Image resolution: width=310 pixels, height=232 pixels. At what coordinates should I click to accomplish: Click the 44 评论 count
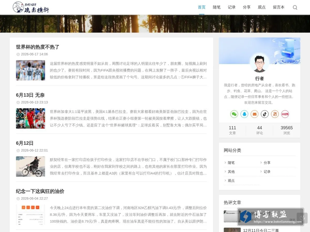coord(260,130)
